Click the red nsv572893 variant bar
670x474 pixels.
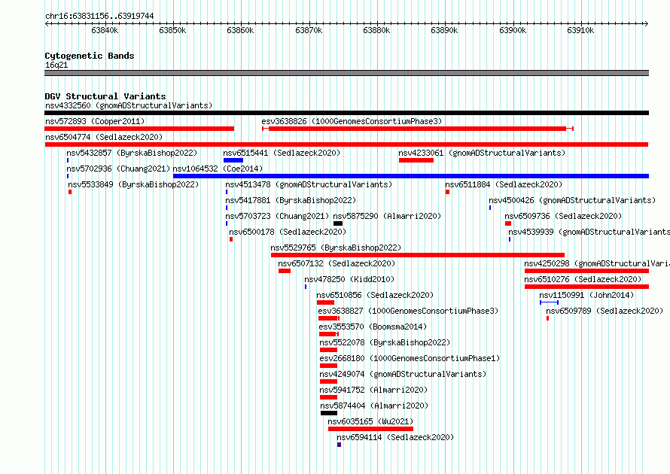139,129
